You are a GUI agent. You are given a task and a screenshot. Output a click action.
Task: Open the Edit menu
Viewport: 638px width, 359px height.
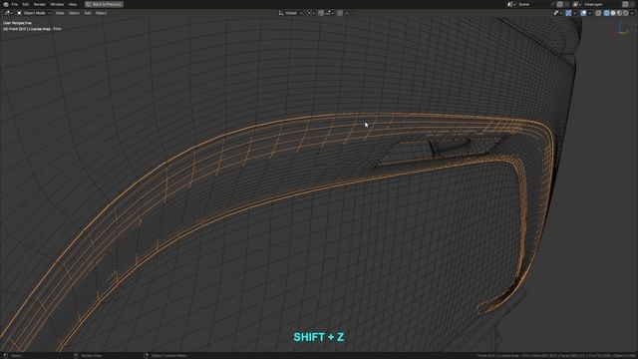[x=26, y=4]
